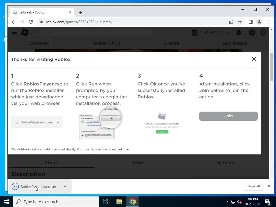This screenshot has width=276, height=207.
Task: Open the Create menu item
Action: tap(172, 43)
